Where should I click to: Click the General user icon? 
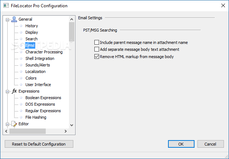[x=14, y=19]
